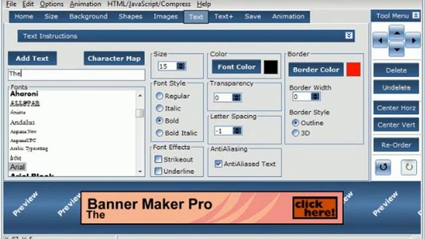Adjust the Transparency spinner arrows
Screen dimensions: 425x239
tap(236, 98)
